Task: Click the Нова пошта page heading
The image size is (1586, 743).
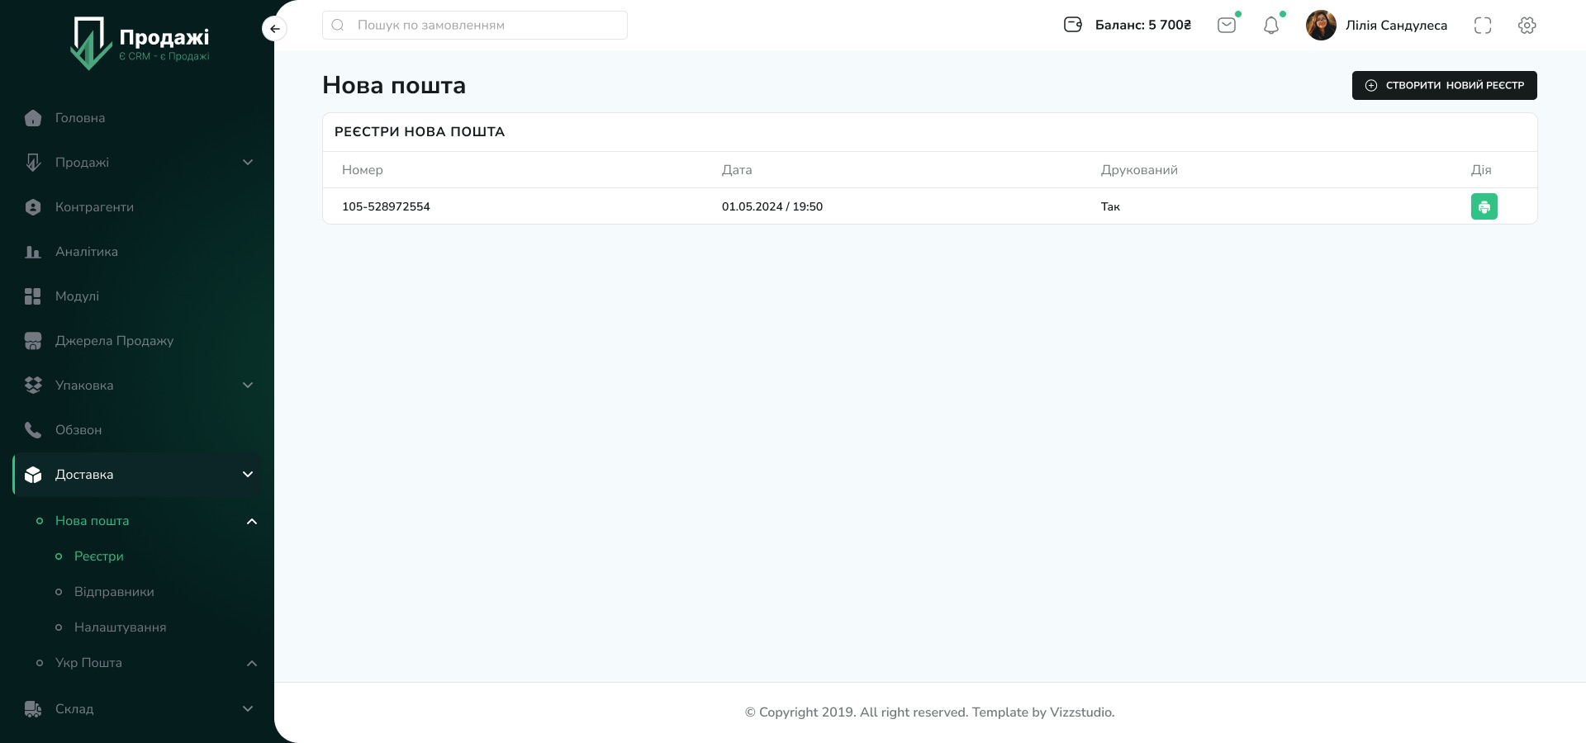Action: 394,85
